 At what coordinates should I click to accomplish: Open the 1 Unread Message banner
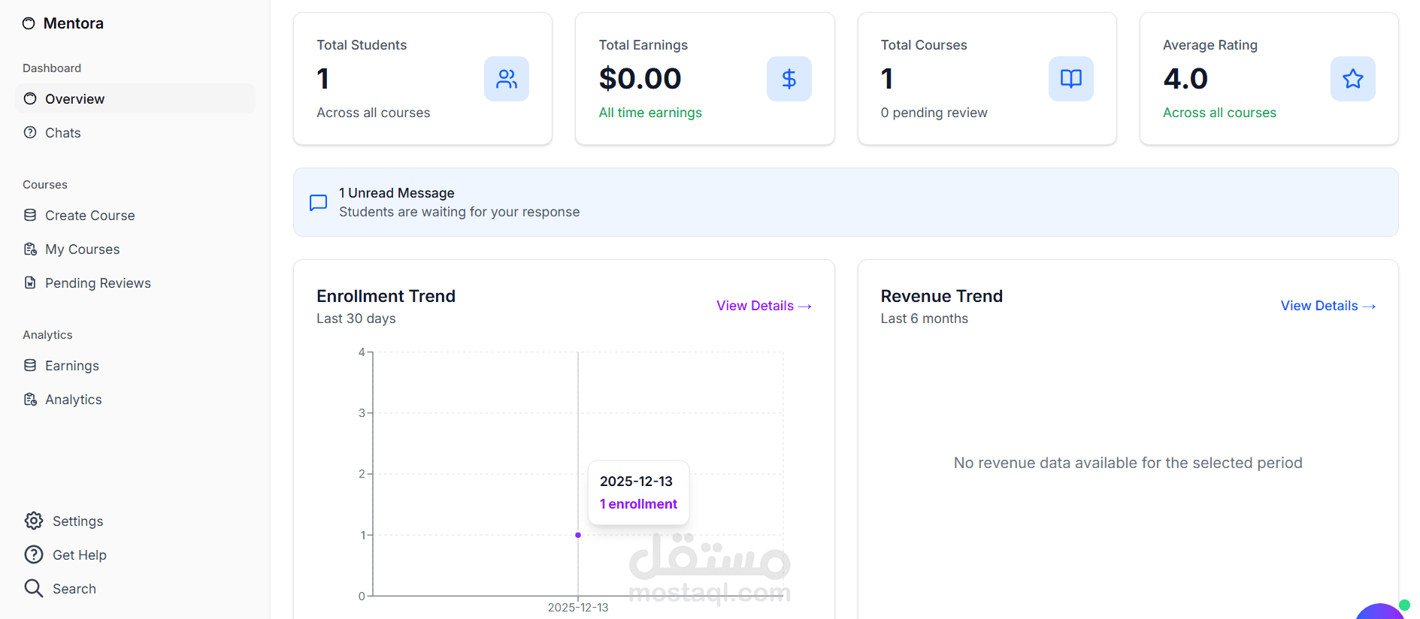846,202
